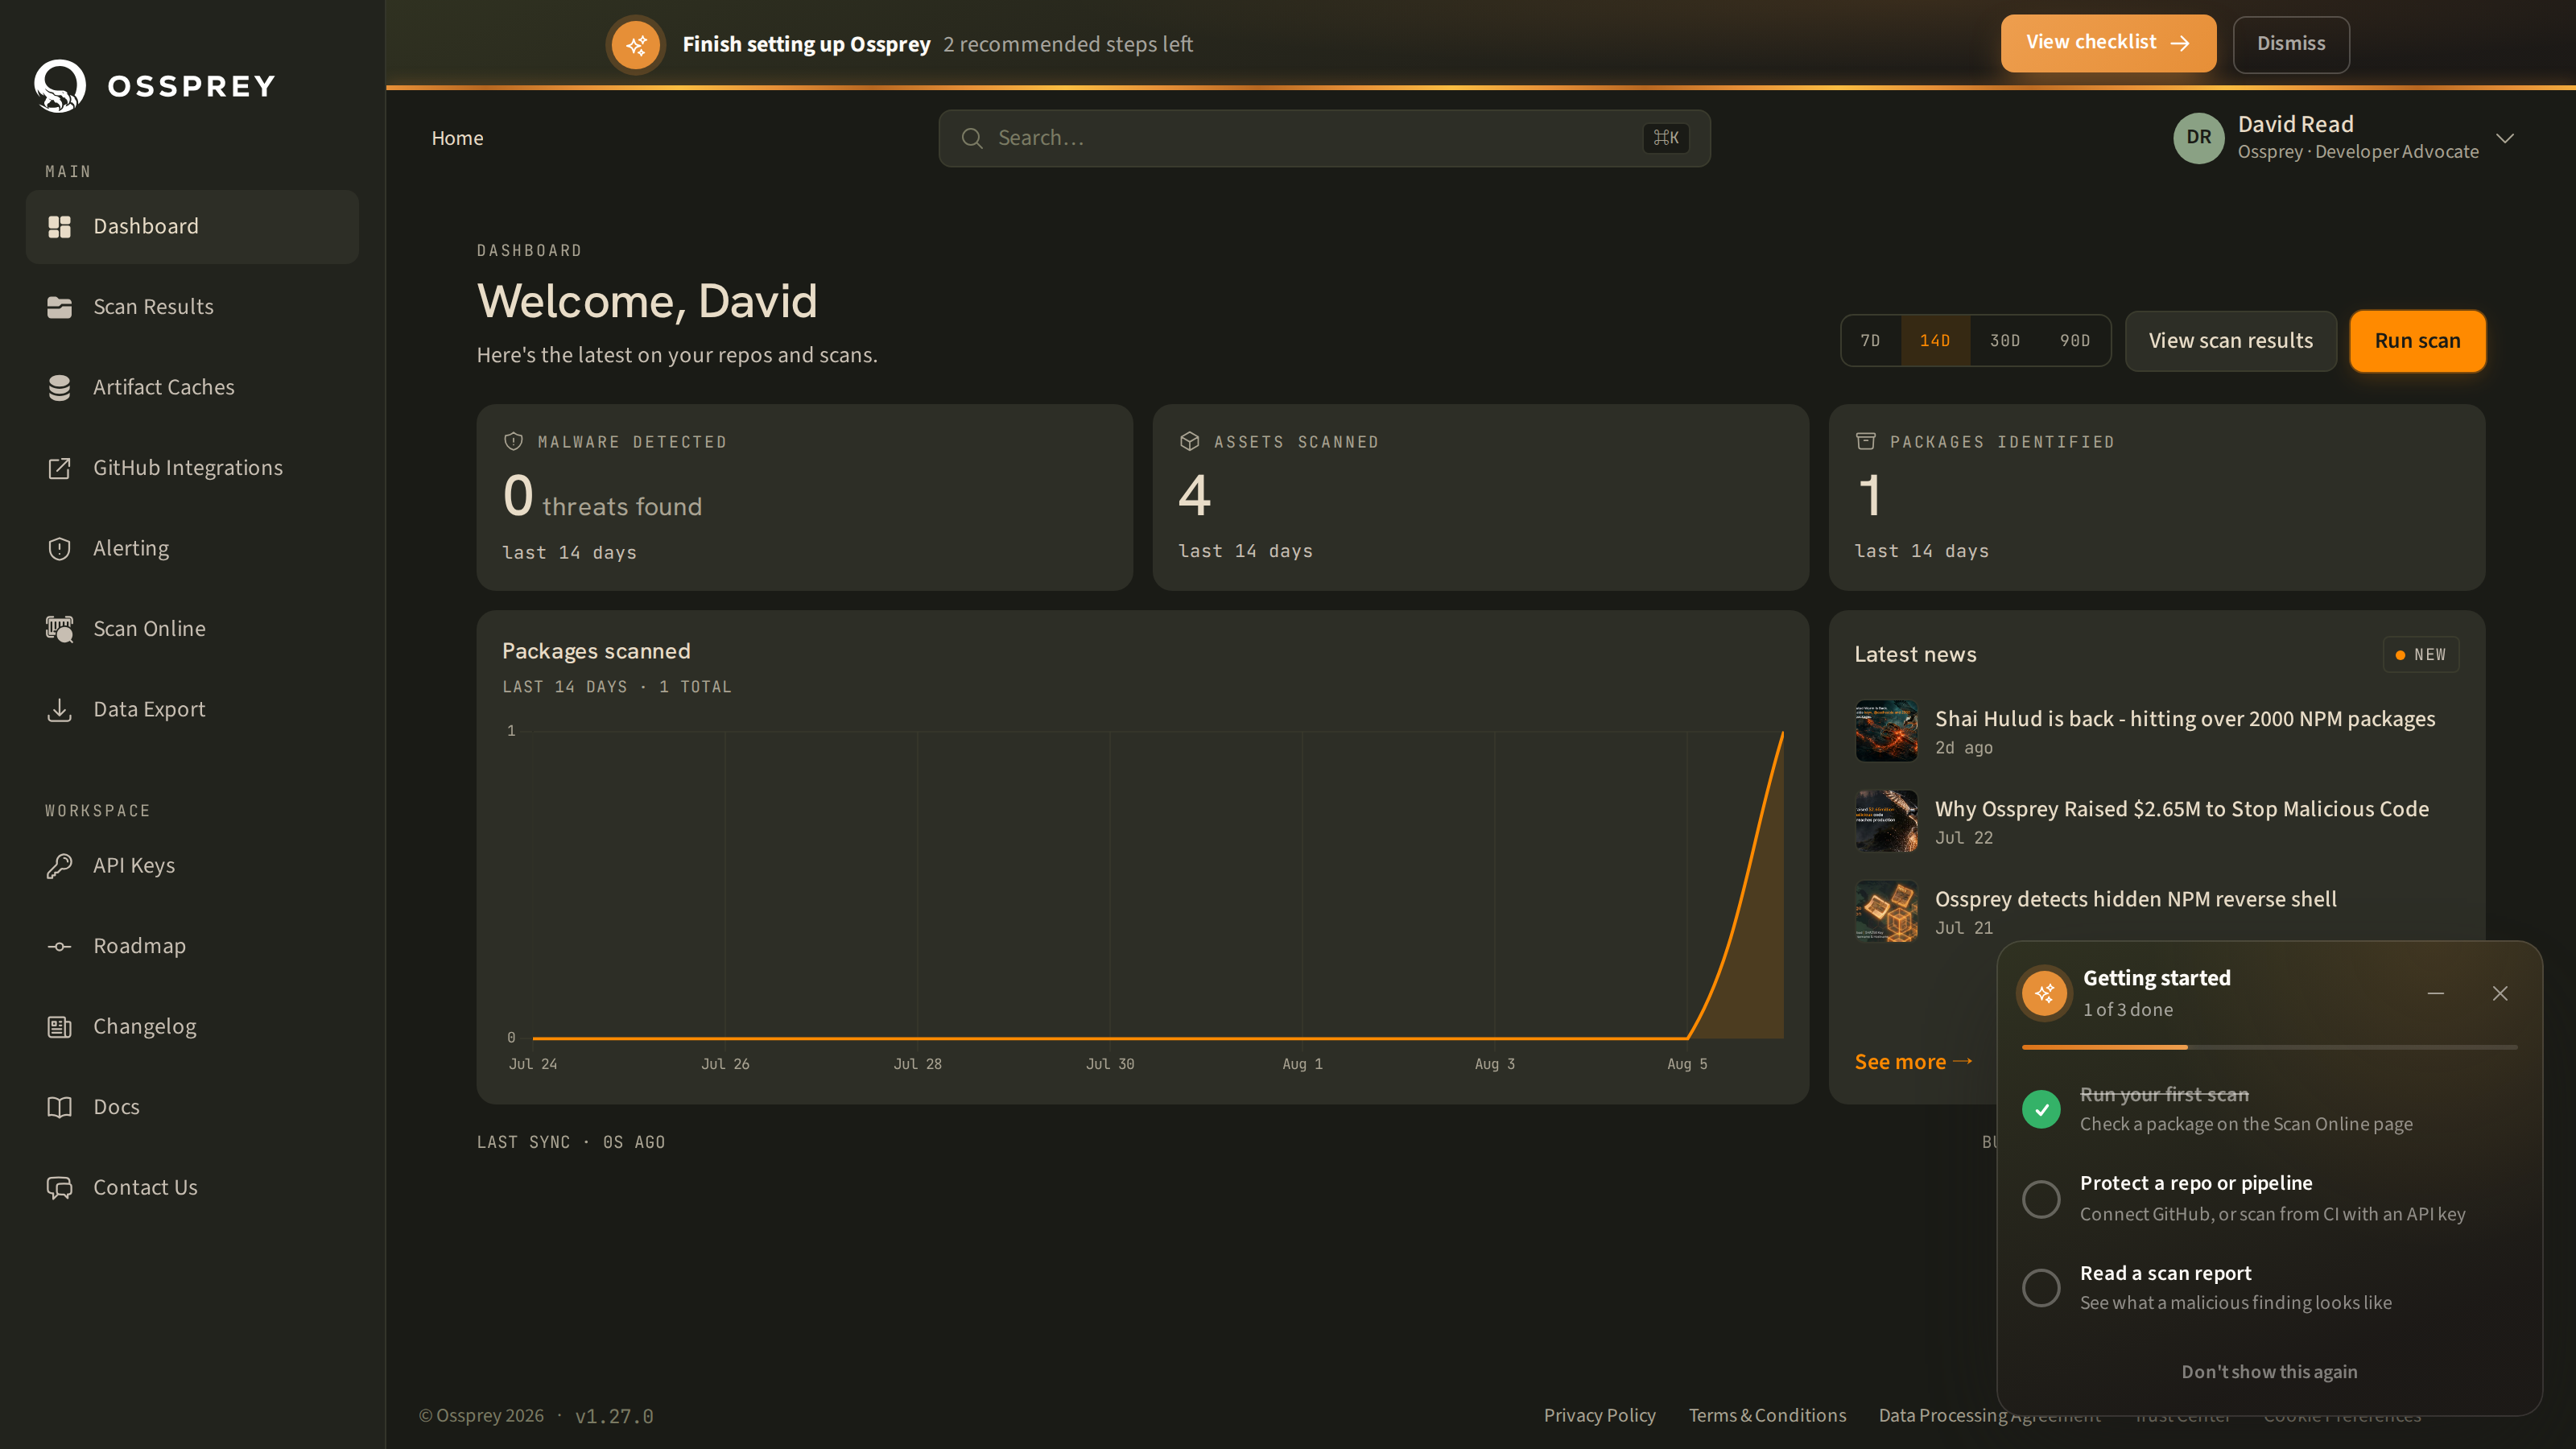Viewport: 2576px width, 1449px height.
Task: Focus the Search input field
Action: pyautogui.click(x=1324, y=138)
